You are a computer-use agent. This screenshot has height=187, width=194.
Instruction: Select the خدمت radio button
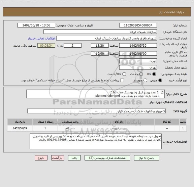pyautogui.click(x=141, y=74)
